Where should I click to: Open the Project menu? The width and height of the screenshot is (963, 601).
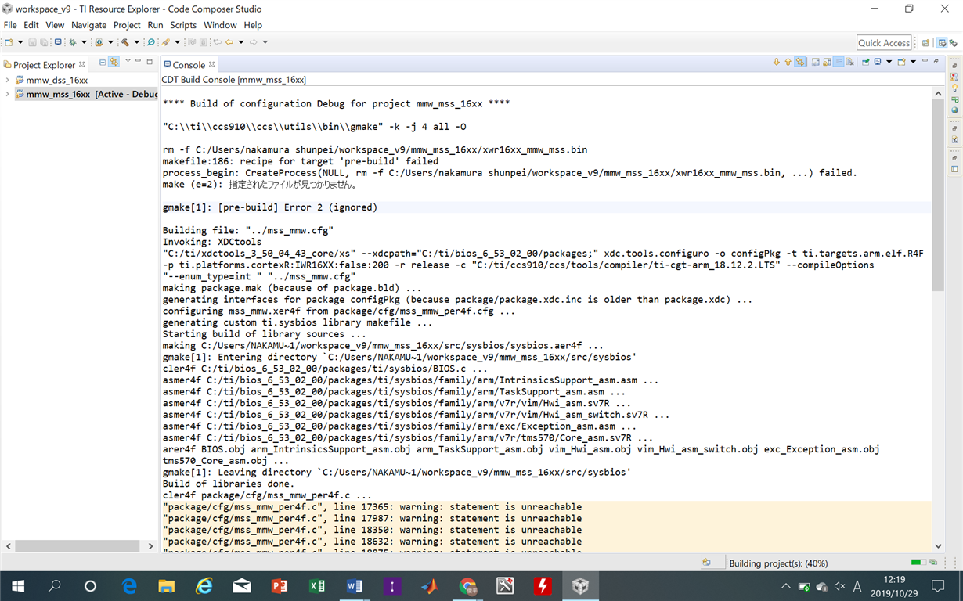point(127,25)
